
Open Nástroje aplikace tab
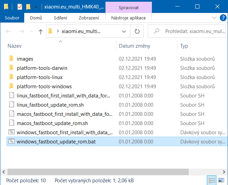(x=128, y=18)
